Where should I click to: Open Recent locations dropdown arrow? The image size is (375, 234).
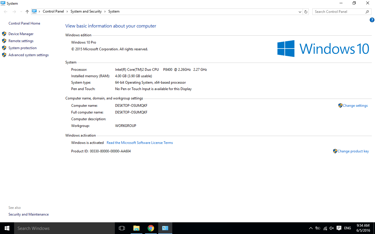tap(21, 12)
